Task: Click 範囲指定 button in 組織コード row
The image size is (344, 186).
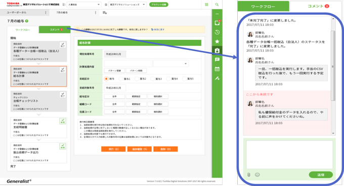Action: (x=136, y=104)
